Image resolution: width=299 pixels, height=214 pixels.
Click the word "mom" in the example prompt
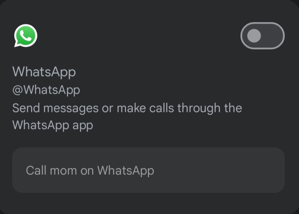(x=63, y=170)
